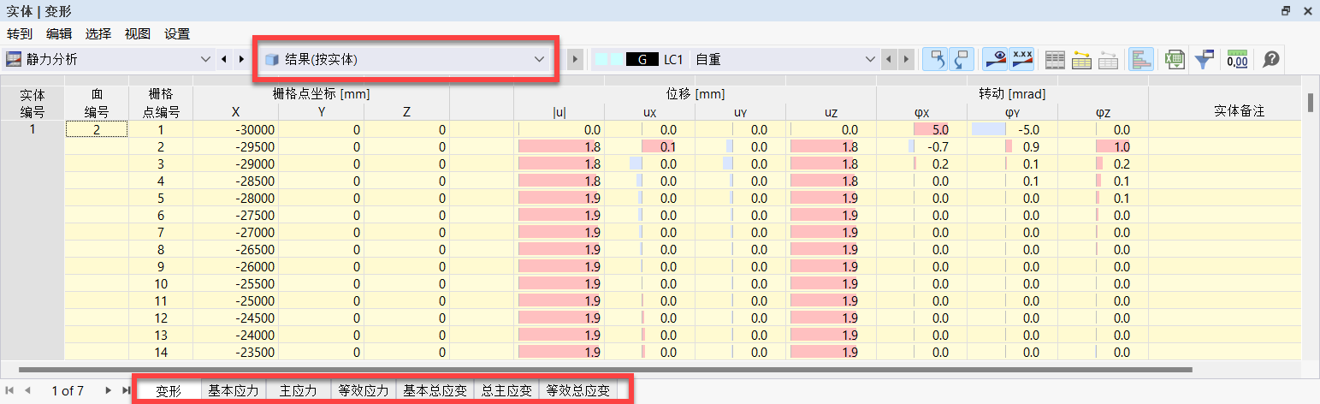This screenshot has width=1320, height=404.
Task: Click the uZ column header
Action: (x=831, y=111)
